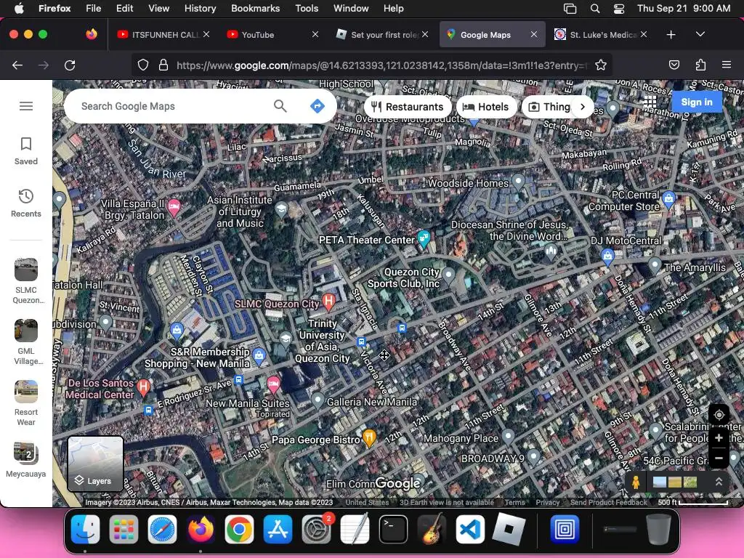The width and height of the screenshot is (744, 558).
Task: Zoom in the map with plus button
Action: coord(719,438)
